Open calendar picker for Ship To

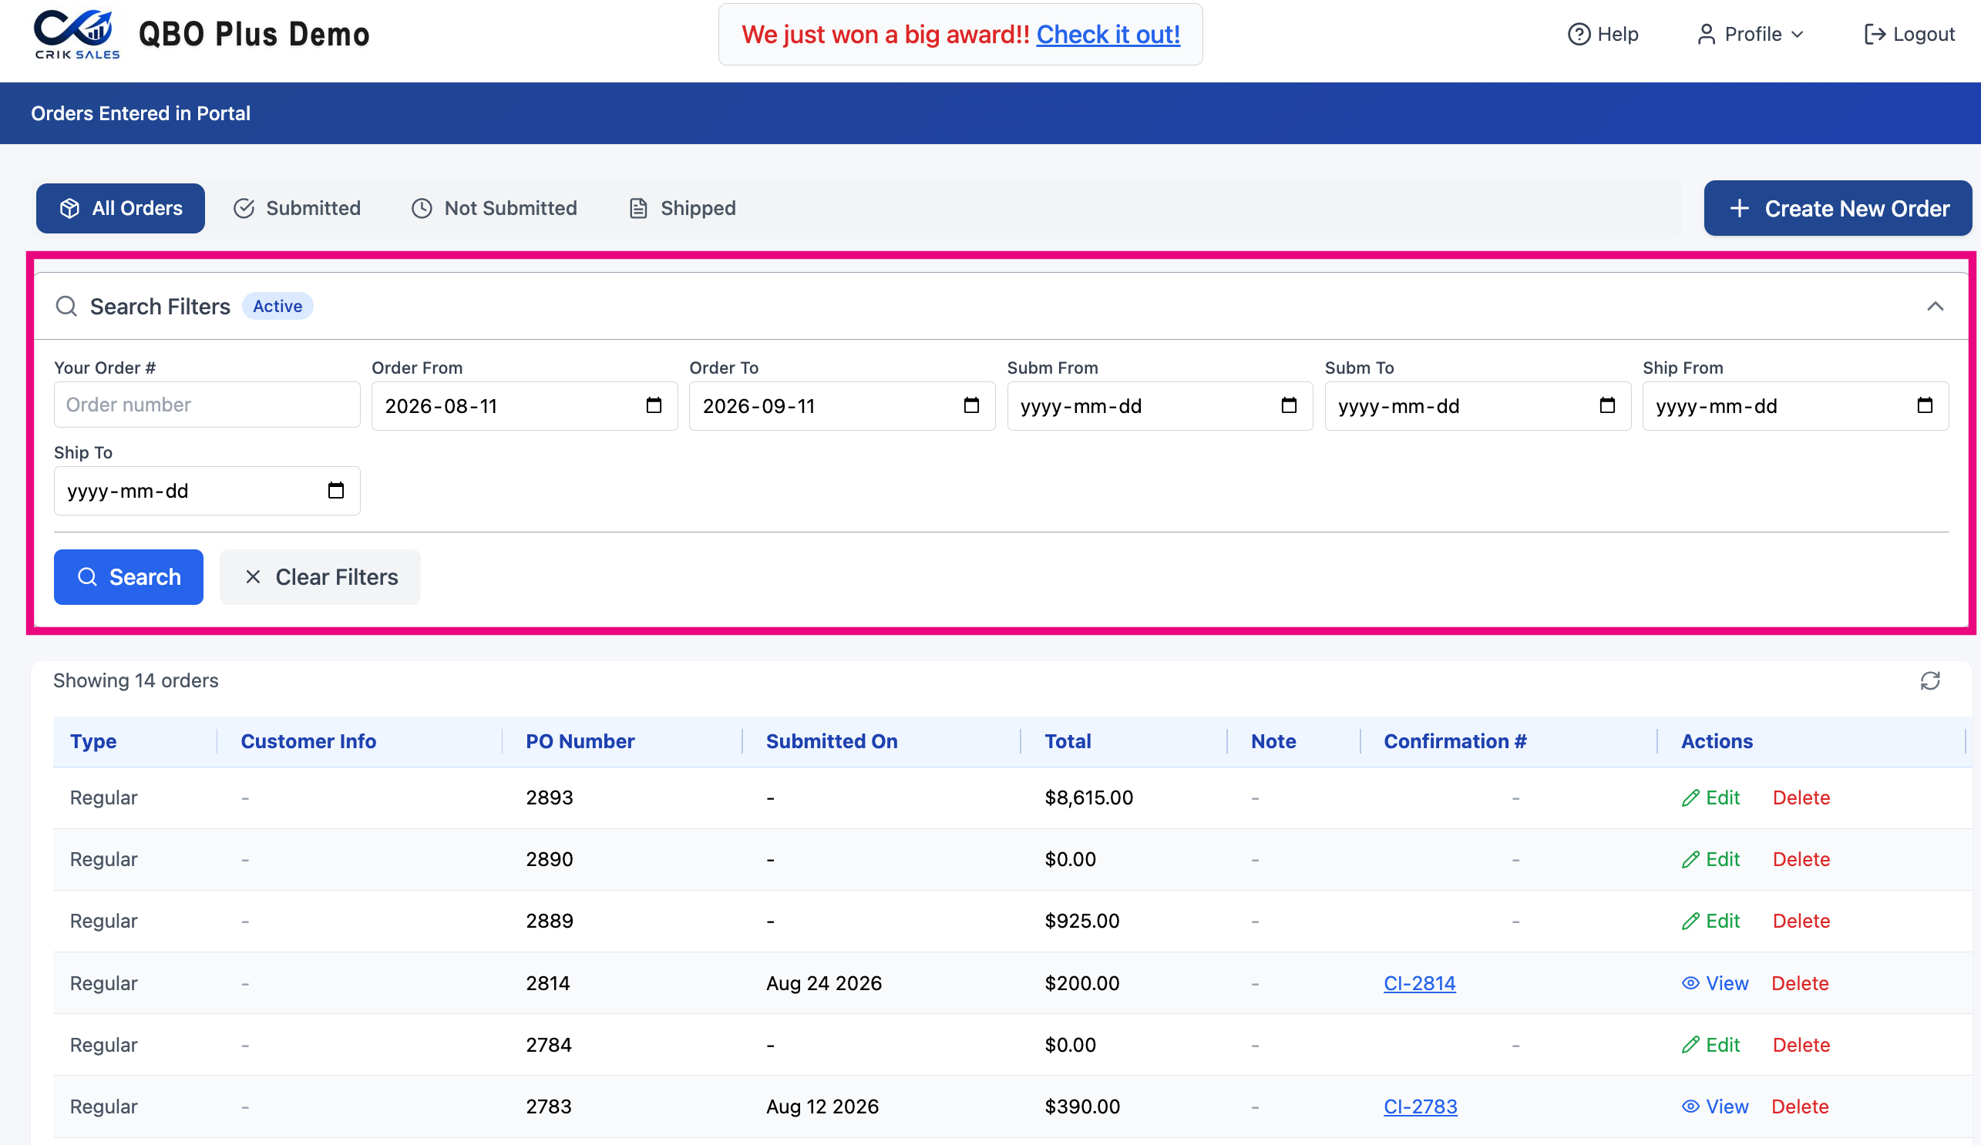(x=335, y=490)
